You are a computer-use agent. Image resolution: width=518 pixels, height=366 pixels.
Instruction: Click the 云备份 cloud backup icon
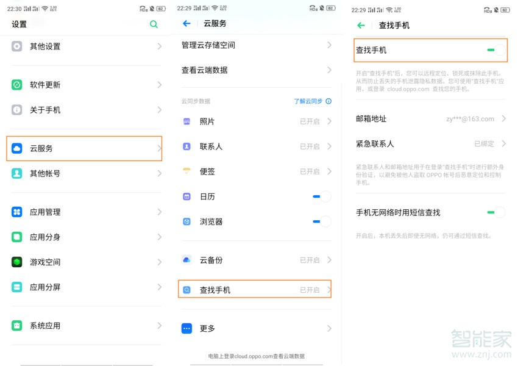[186, 259]
